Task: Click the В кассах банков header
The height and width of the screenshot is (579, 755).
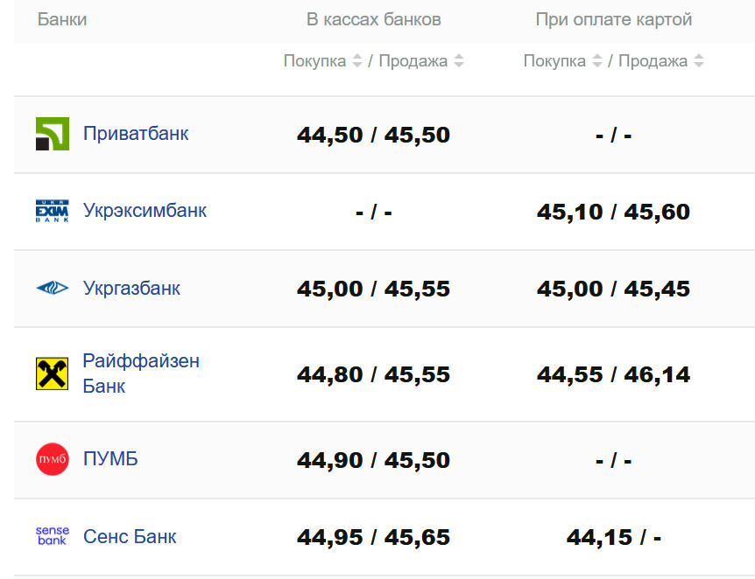Action: pos(374,19)
